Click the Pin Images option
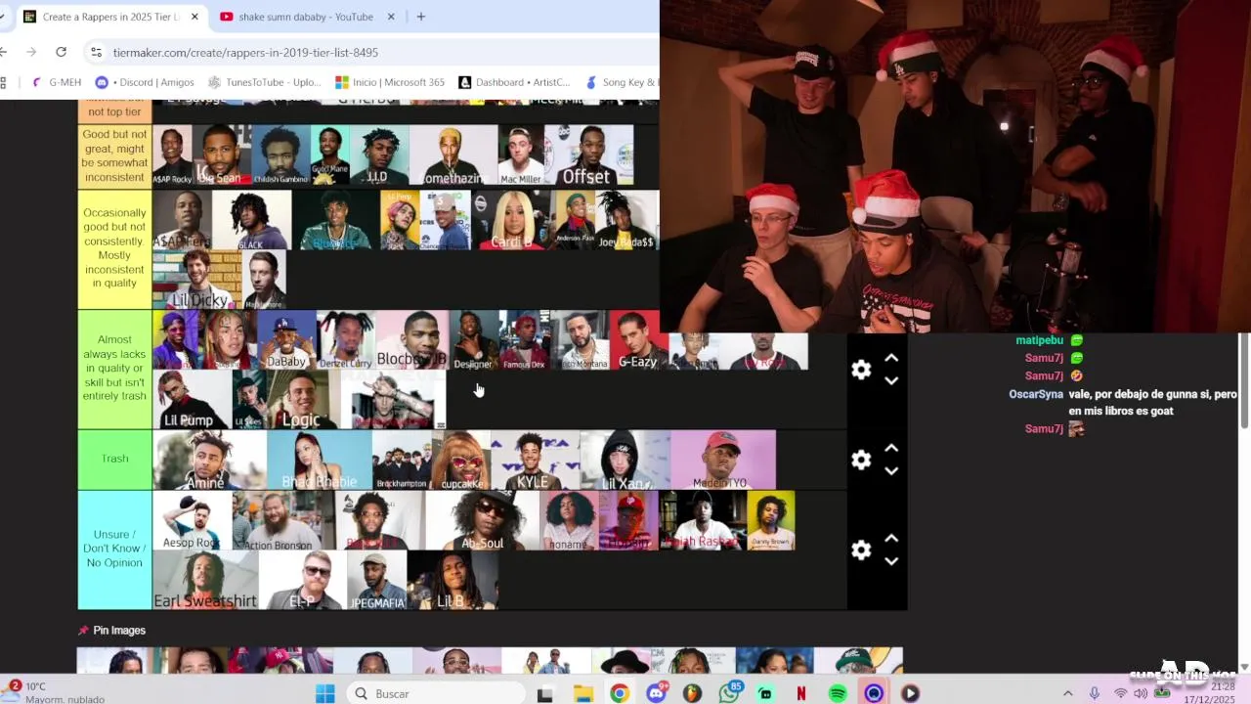Image resolution: width=1251 pixels, height=704 pixels. click(x=111, y=631)
